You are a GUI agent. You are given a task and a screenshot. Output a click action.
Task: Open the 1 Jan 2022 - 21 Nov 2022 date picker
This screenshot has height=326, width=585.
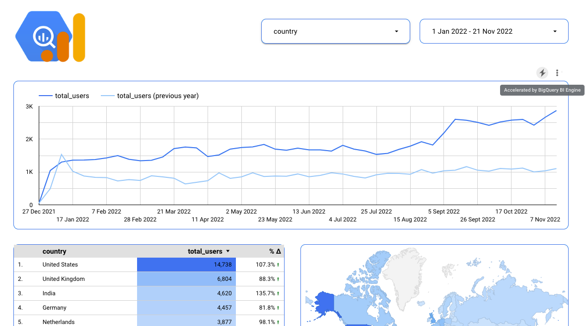pos(494,31)
